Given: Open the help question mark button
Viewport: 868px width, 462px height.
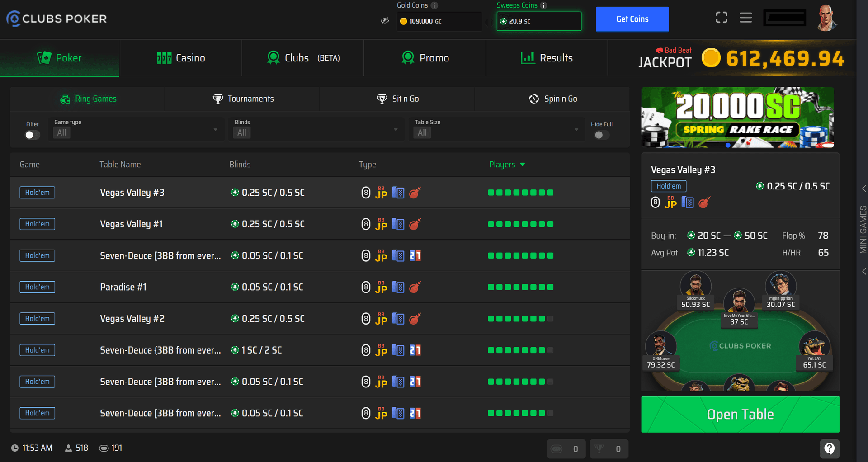Looking at the screenshot, I should coord(830,448).
